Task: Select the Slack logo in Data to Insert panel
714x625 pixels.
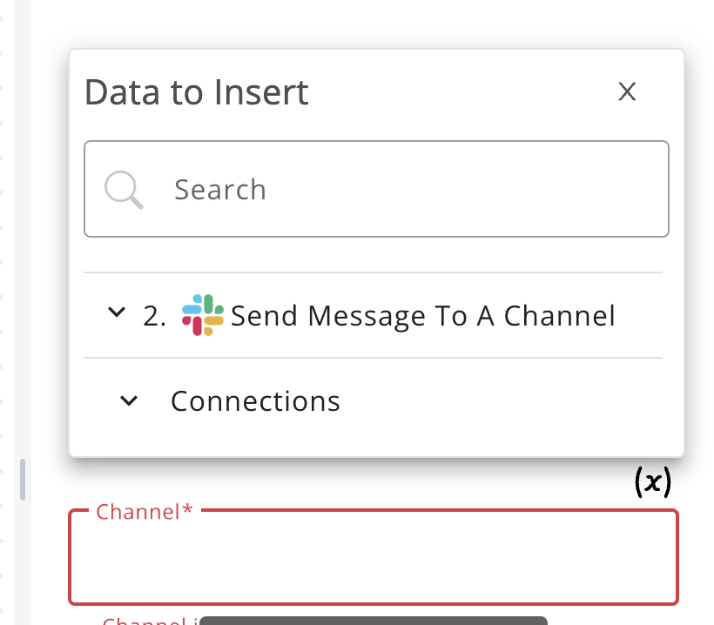Action: 202,315
